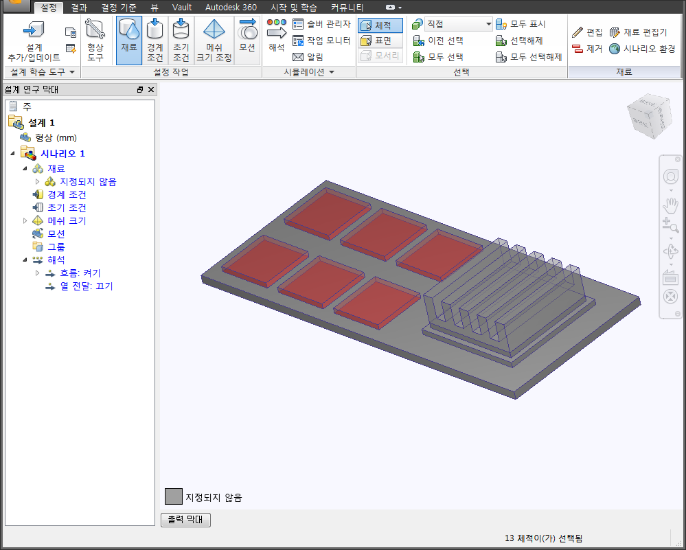
Task: Click the lightning table icon beside 설계 추가/업데이트
Action: point(71,49)
